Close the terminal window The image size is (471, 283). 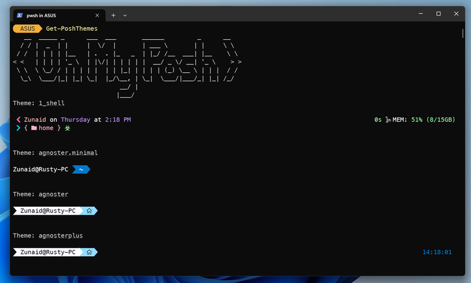[456, 14]
